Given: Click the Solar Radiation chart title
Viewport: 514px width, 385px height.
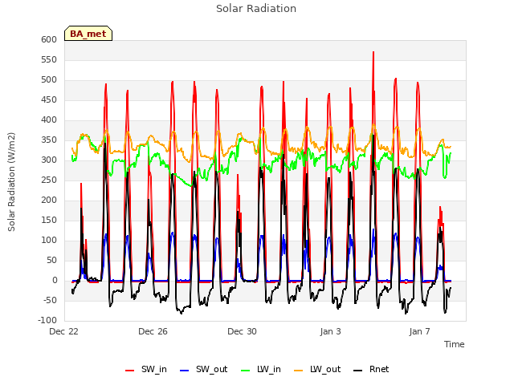Looking at the screenshot, I should (256, 9).
